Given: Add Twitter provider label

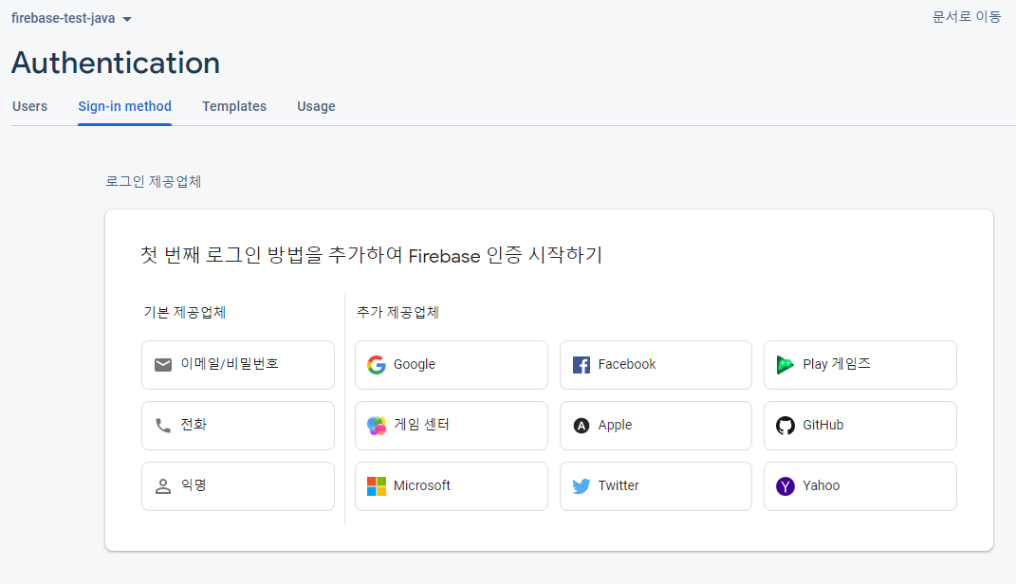Looking at the screenshot, I should [619, 485].
